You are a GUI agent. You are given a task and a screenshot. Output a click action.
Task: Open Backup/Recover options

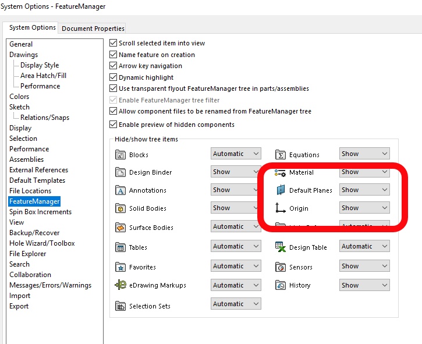(34, 233)
